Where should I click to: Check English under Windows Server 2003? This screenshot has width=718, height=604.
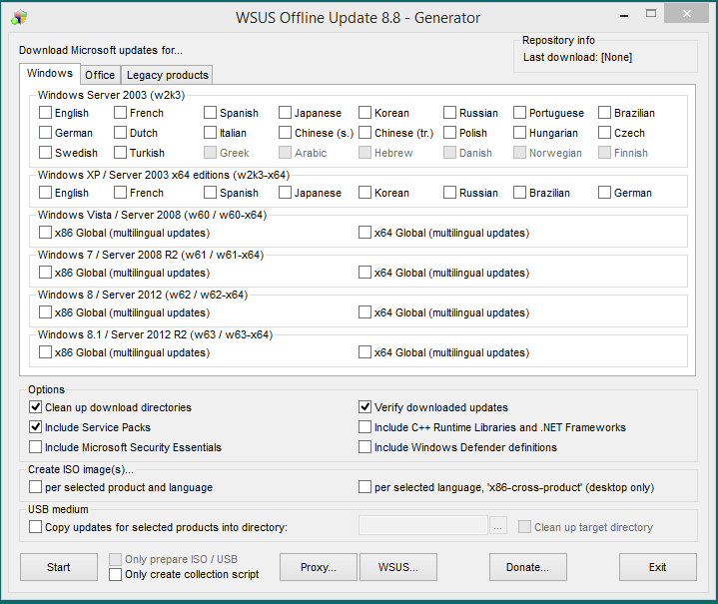click(45, 113)
